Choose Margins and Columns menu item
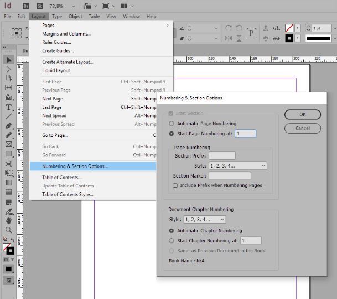This screenshot has width=337, height=299. [66, 34]
